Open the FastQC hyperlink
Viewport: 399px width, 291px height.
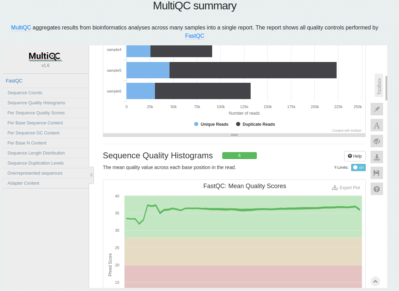tap(194, 36)
